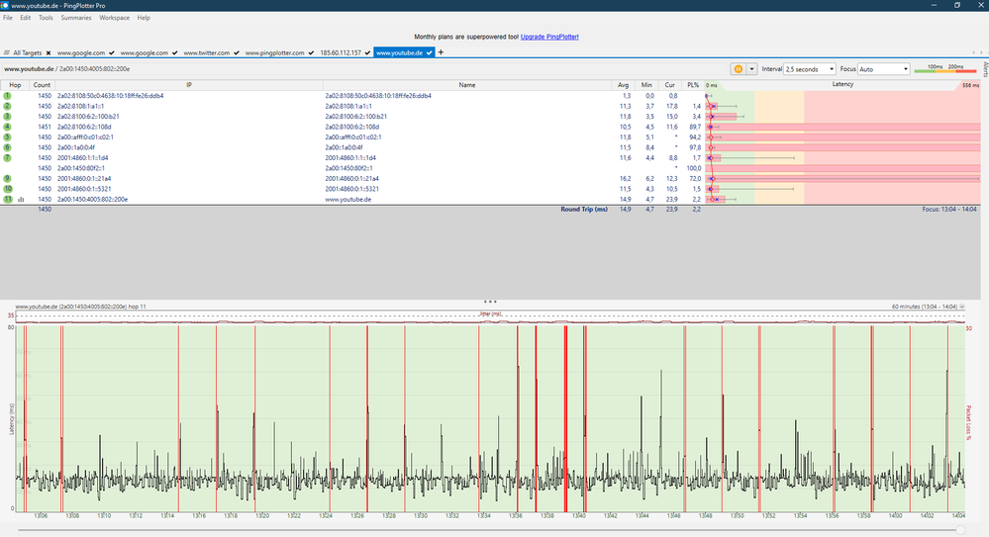Click hop 10 green circle icon

[8, 189]
